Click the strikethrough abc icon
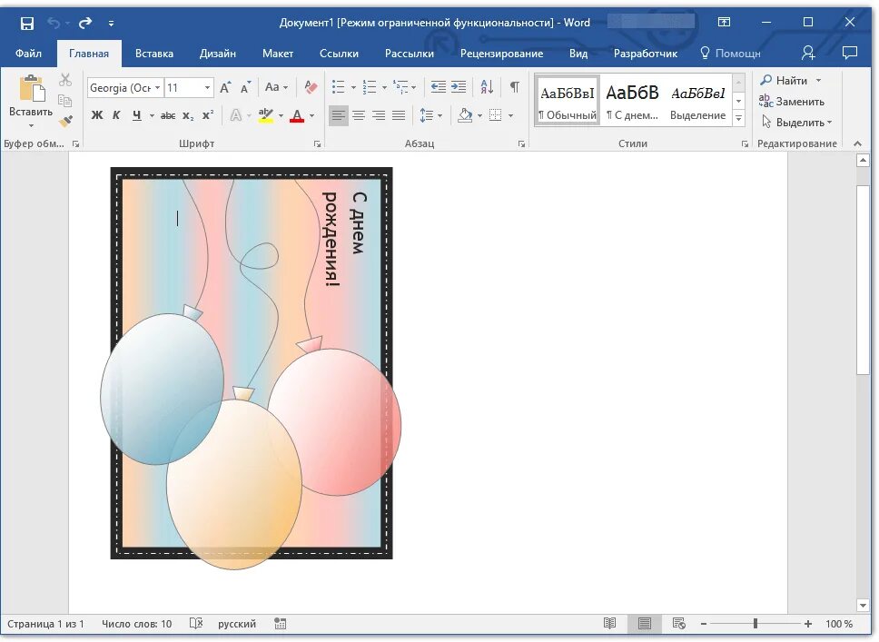The width and height of the screenshot is (879, 642). tap(168, 115)
